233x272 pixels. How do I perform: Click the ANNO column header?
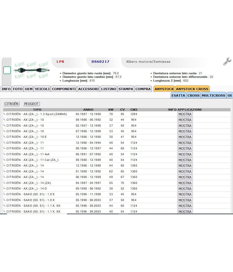[88, 110]
